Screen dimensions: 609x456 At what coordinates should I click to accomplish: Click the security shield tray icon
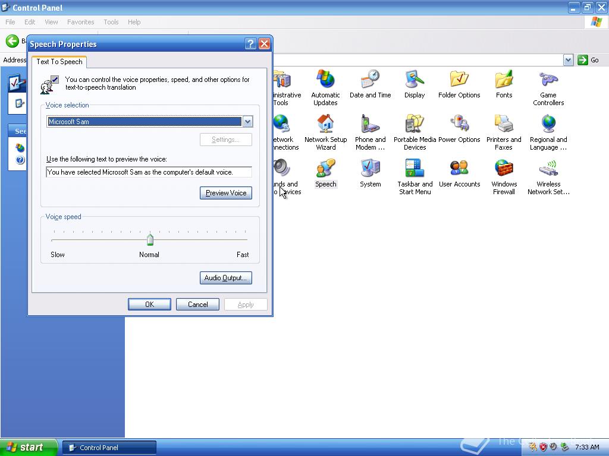click(x=543, y=447)
